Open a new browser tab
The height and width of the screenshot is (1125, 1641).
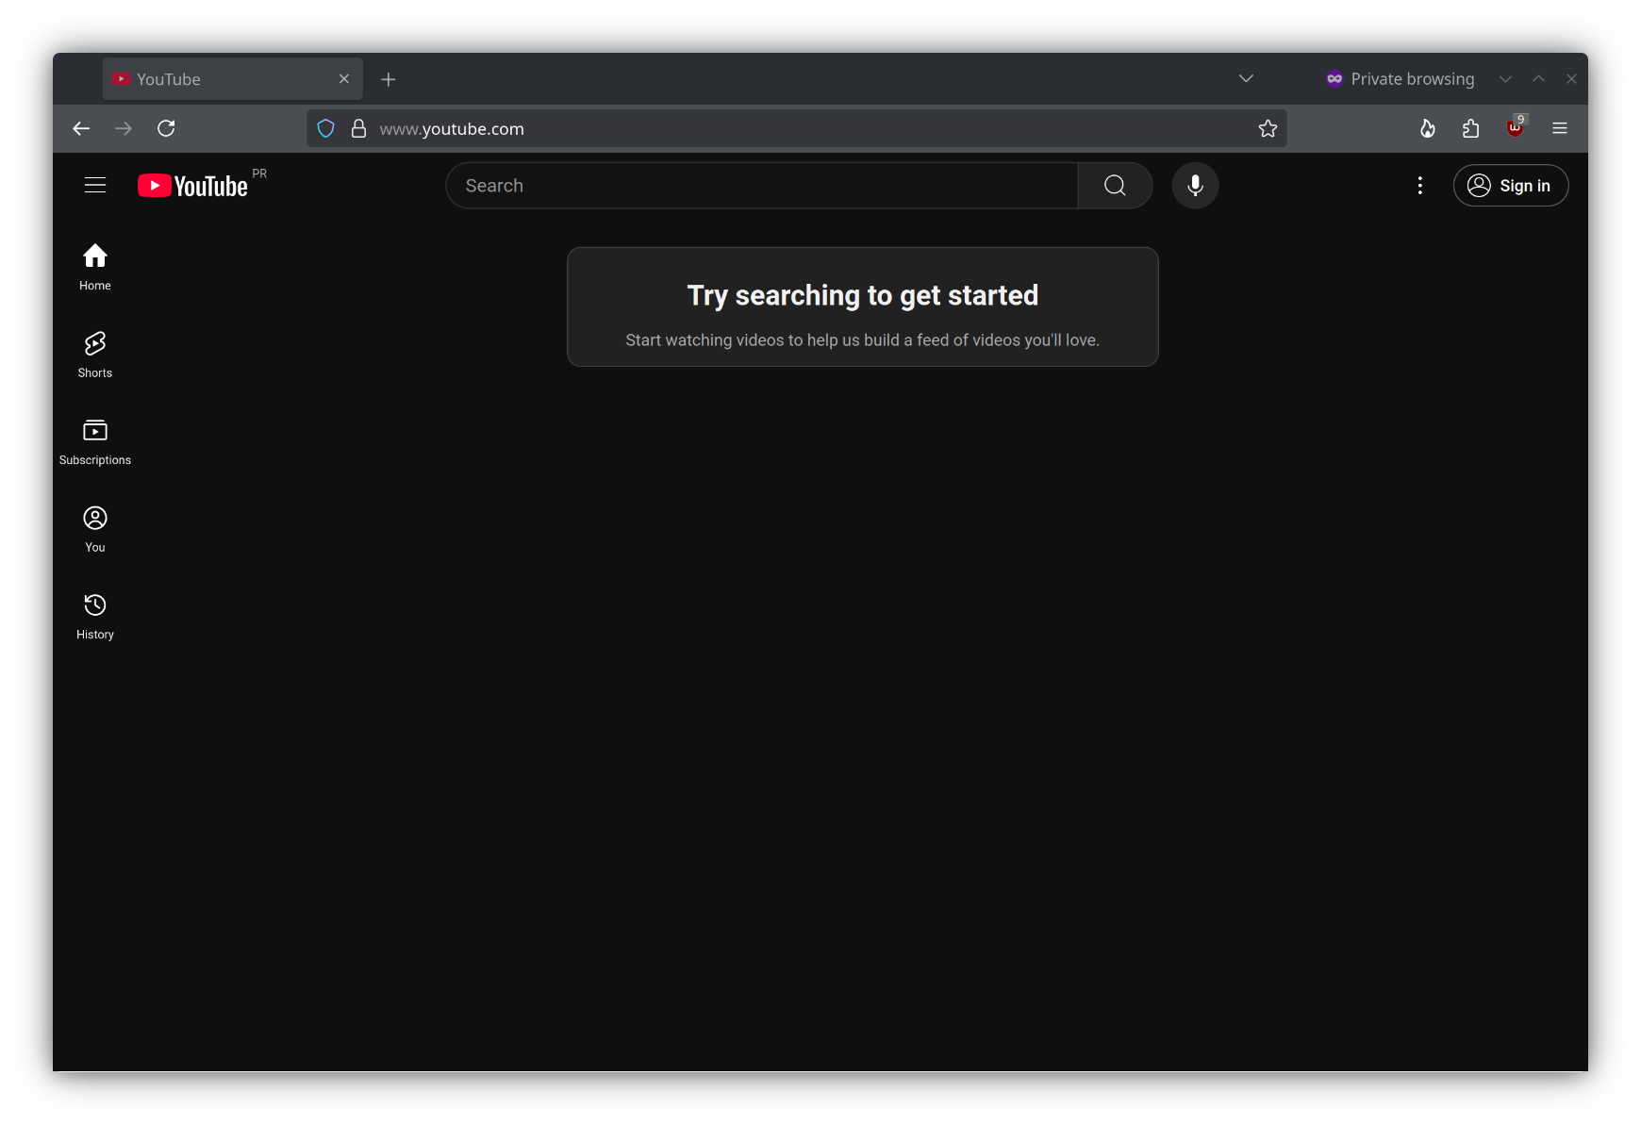[389, 79]
